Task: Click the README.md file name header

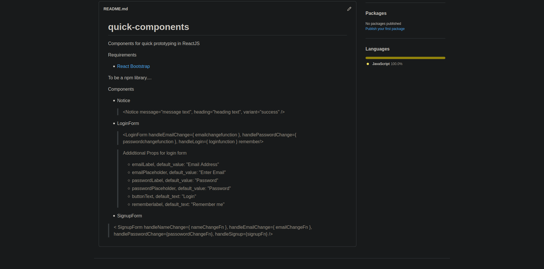Action: [115, 9]
